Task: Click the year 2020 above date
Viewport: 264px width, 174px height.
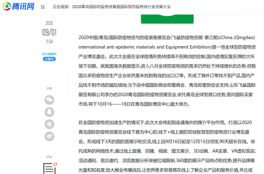Action: [49, 23]
